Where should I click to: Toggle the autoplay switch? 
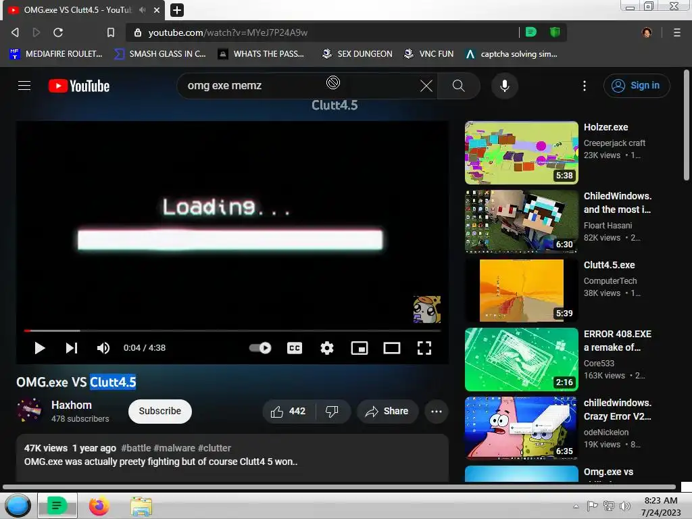260,348
